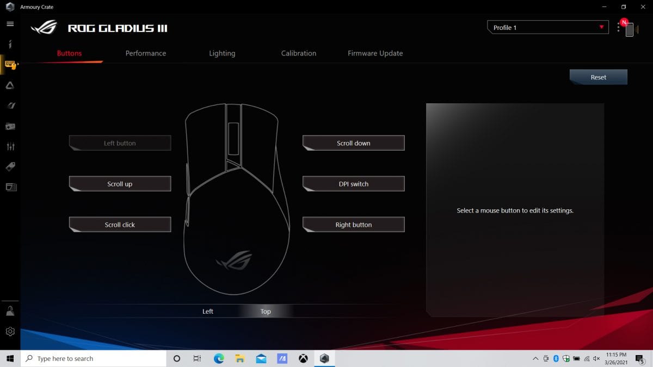Click the taskbar clock showing 11:15 PM
This screenshot has height=367, width=653.
coord(615,359)
